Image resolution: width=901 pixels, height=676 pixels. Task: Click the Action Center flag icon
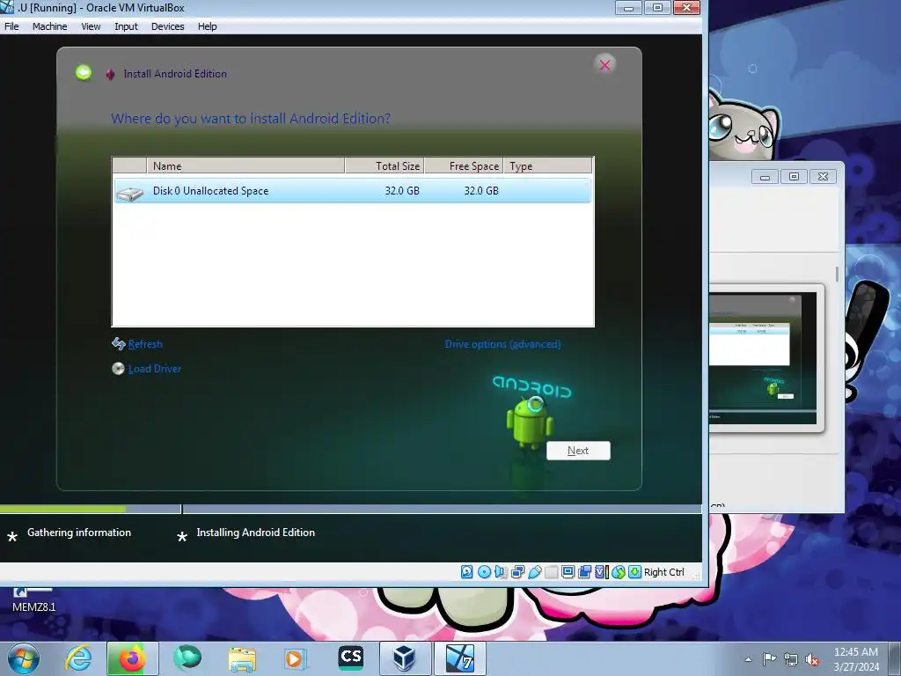(769, 659)
